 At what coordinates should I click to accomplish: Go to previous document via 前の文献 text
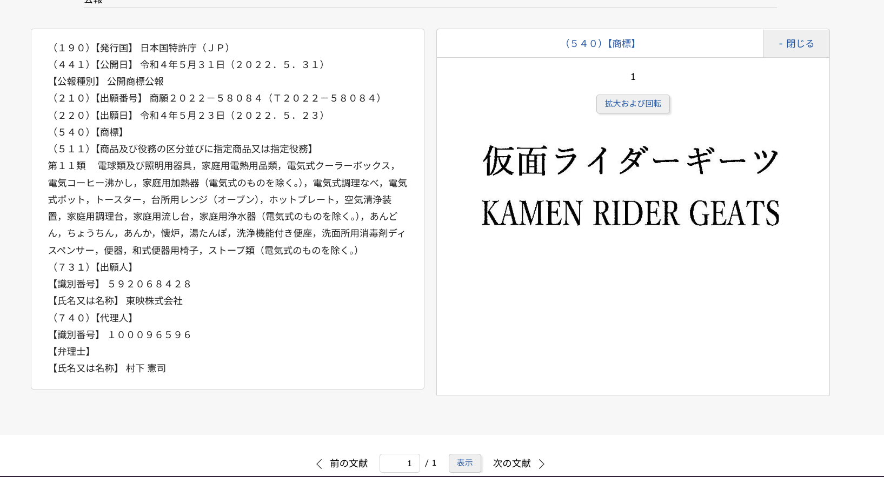[349, 463]
